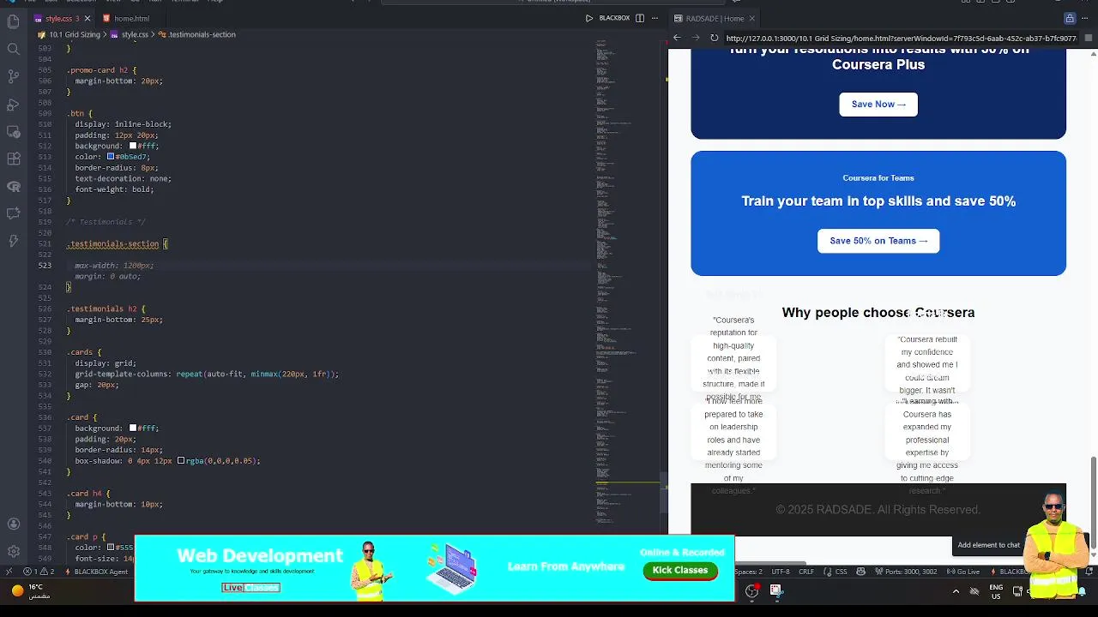Click the UTF-8 encoding status item
Viewport: 1098px width, 617px height.
(781, 572)
